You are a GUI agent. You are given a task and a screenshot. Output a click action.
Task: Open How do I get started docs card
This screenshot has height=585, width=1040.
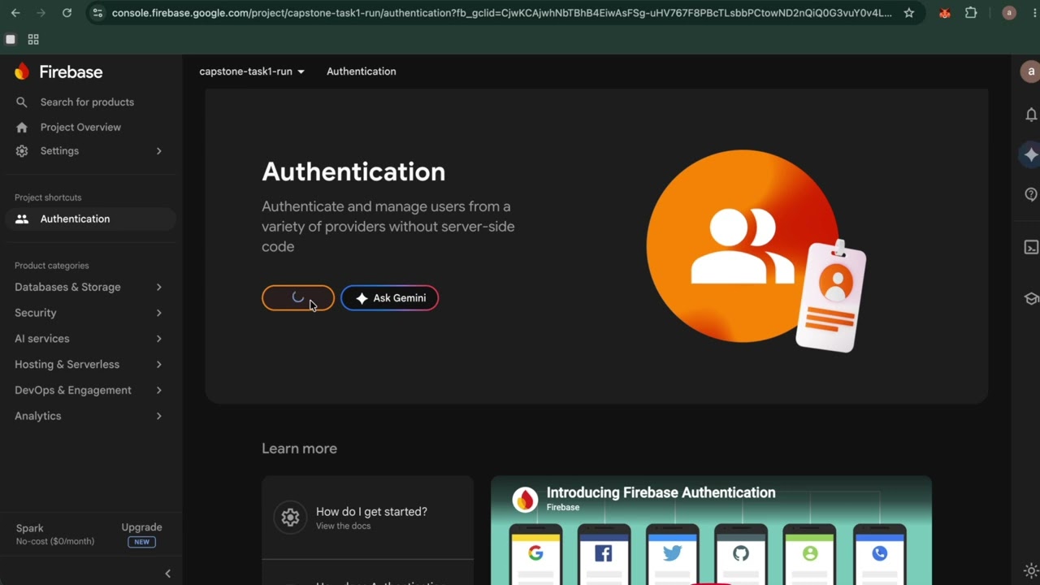(367, 518)
